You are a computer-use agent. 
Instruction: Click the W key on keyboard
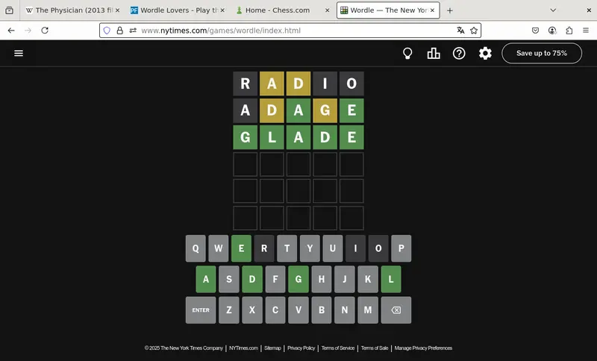pos(218,248)
